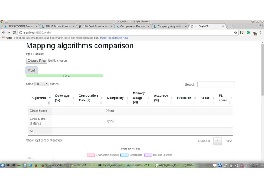Image resolution: width=264 pixels, height=187 pixels.
Task: Go back to the previous page
Action: point(3,33)
